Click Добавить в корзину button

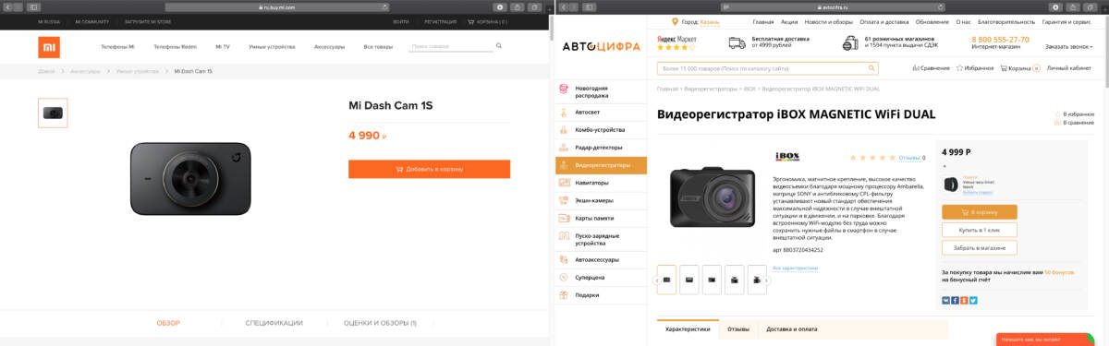(x=429, y=169)
